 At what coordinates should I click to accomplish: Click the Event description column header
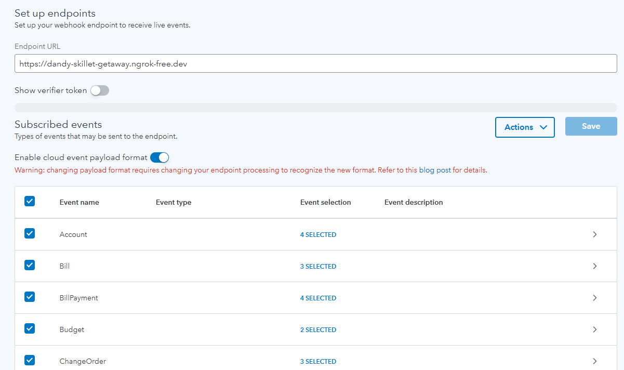tap(414, 202)
